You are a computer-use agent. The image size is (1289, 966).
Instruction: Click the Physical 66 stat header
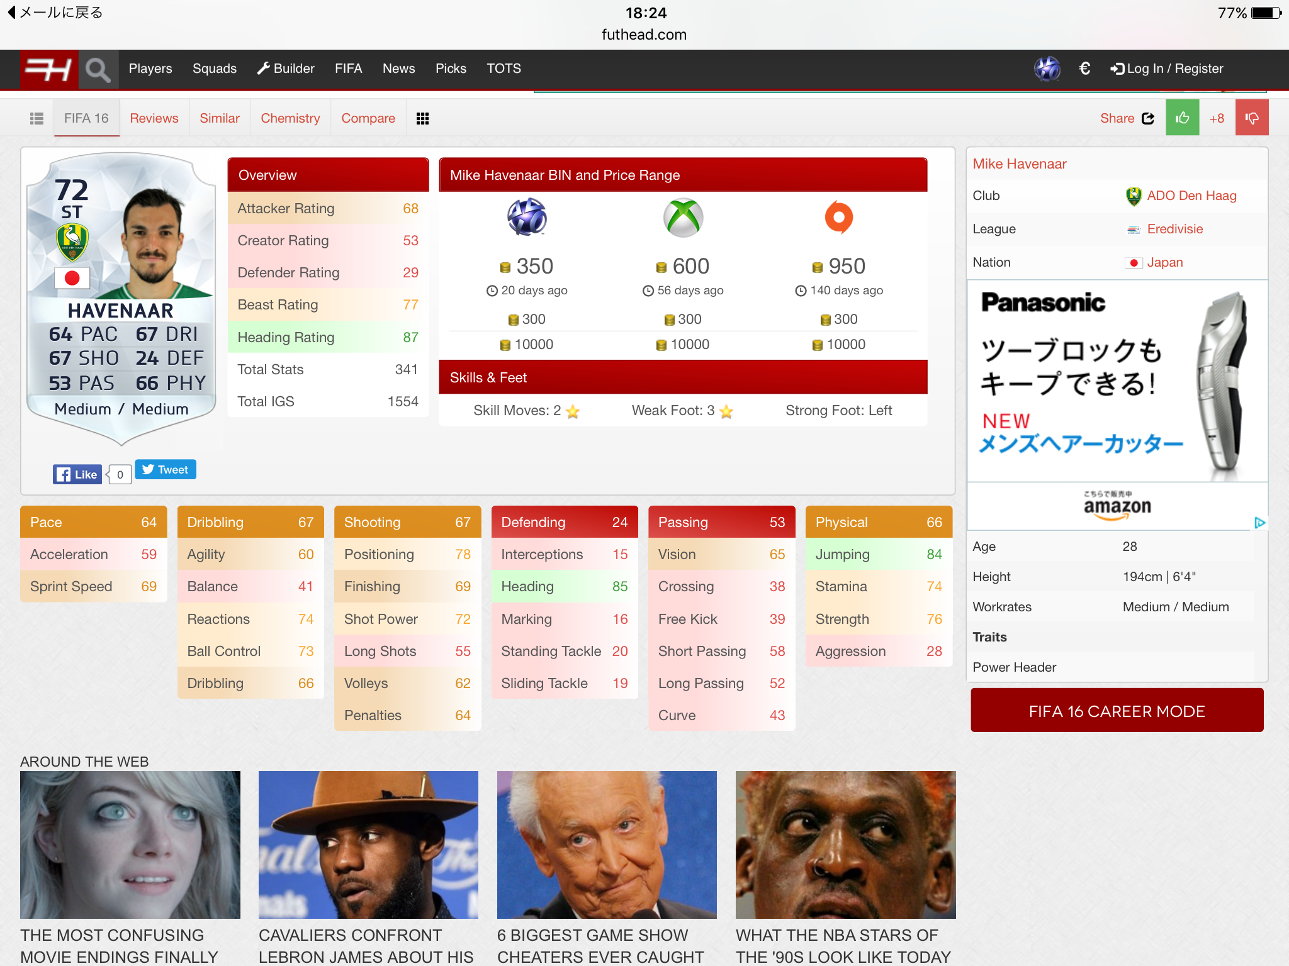tap(879, 522)
